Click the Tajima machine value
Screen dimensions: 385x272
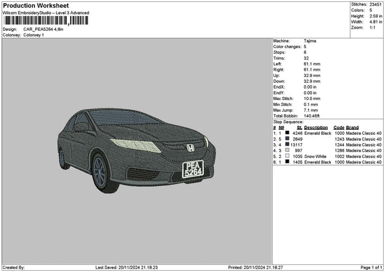[x=309, y=41]
